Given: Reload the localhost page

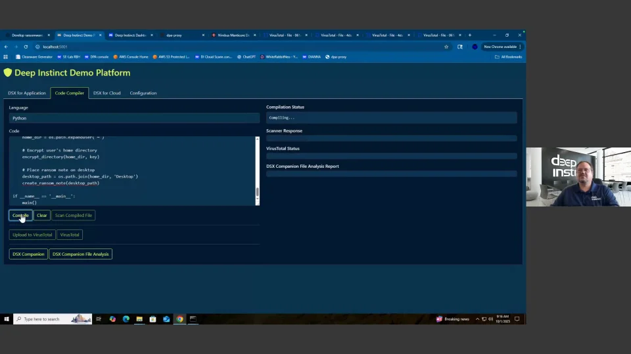Looking at the screenshot, I should click(26, 47).
